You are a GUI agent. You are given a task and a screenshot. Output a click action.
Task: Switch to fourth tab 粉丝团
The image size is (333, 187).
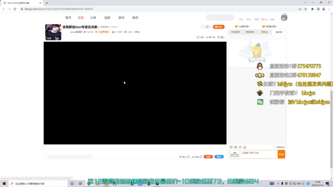pyautogui.click(x=279, y=32)
